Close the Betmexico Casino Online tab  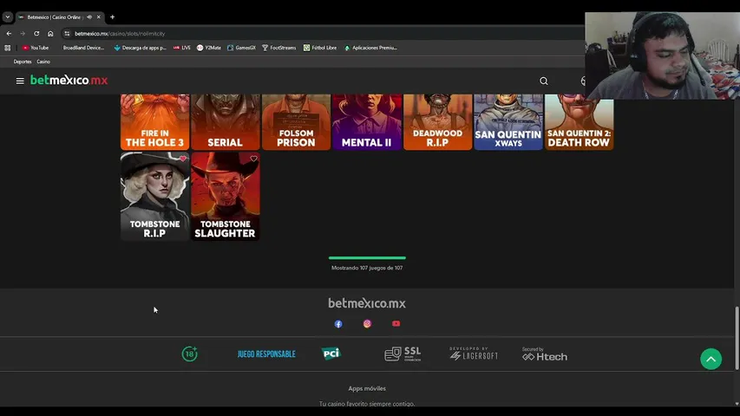point(99,17)
